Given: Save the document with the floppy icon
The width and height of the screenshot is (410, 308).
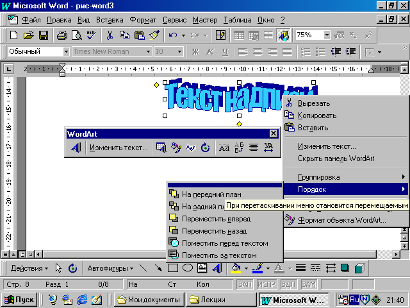Looking at the screenshot, I should [44, 35].
